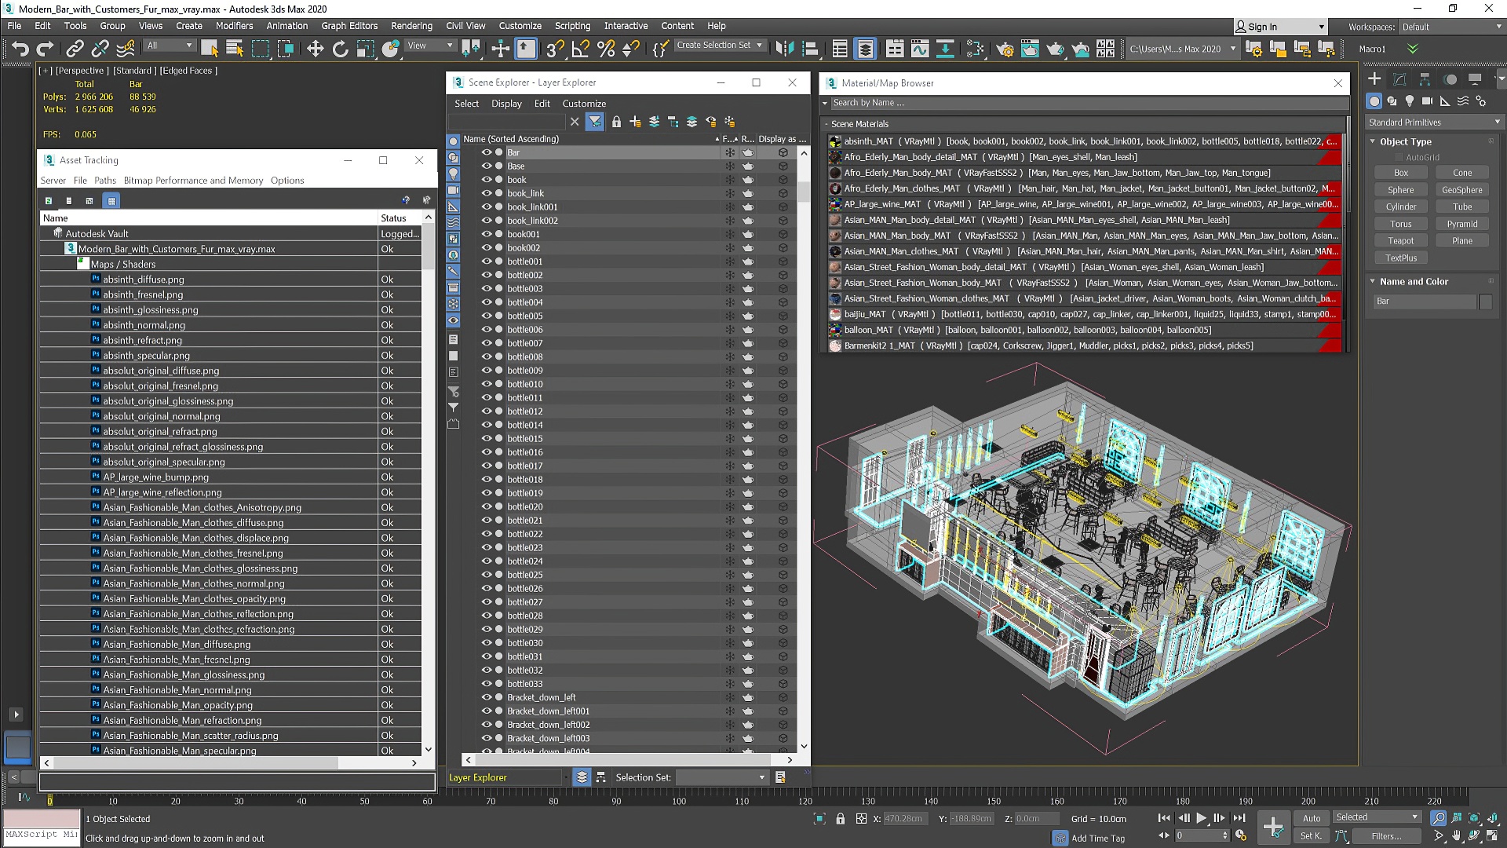1507x848 pixels.
Task: Toggle visibility of bottle010 layer
Action: click(x=487, y=384)
